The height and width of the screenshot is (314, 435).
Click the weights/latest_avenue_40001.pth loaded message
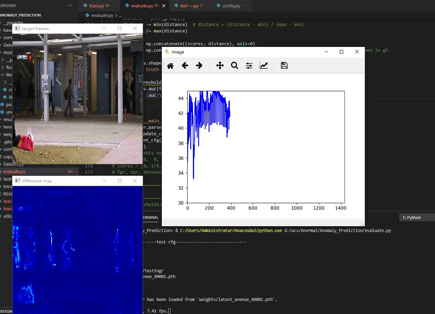tap(210, 299)
